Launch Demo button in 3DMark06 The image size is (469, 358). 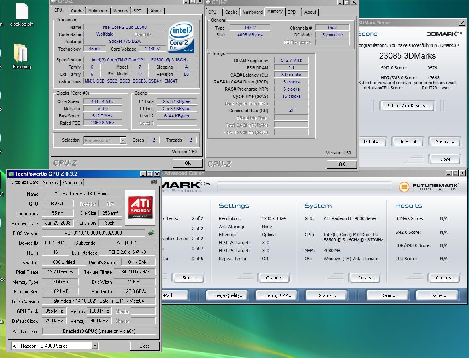coord(388,295)
